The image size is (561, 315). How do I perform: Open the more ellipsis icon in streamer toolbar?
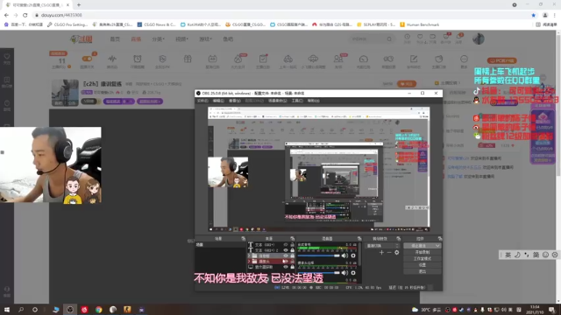(464, 59)
